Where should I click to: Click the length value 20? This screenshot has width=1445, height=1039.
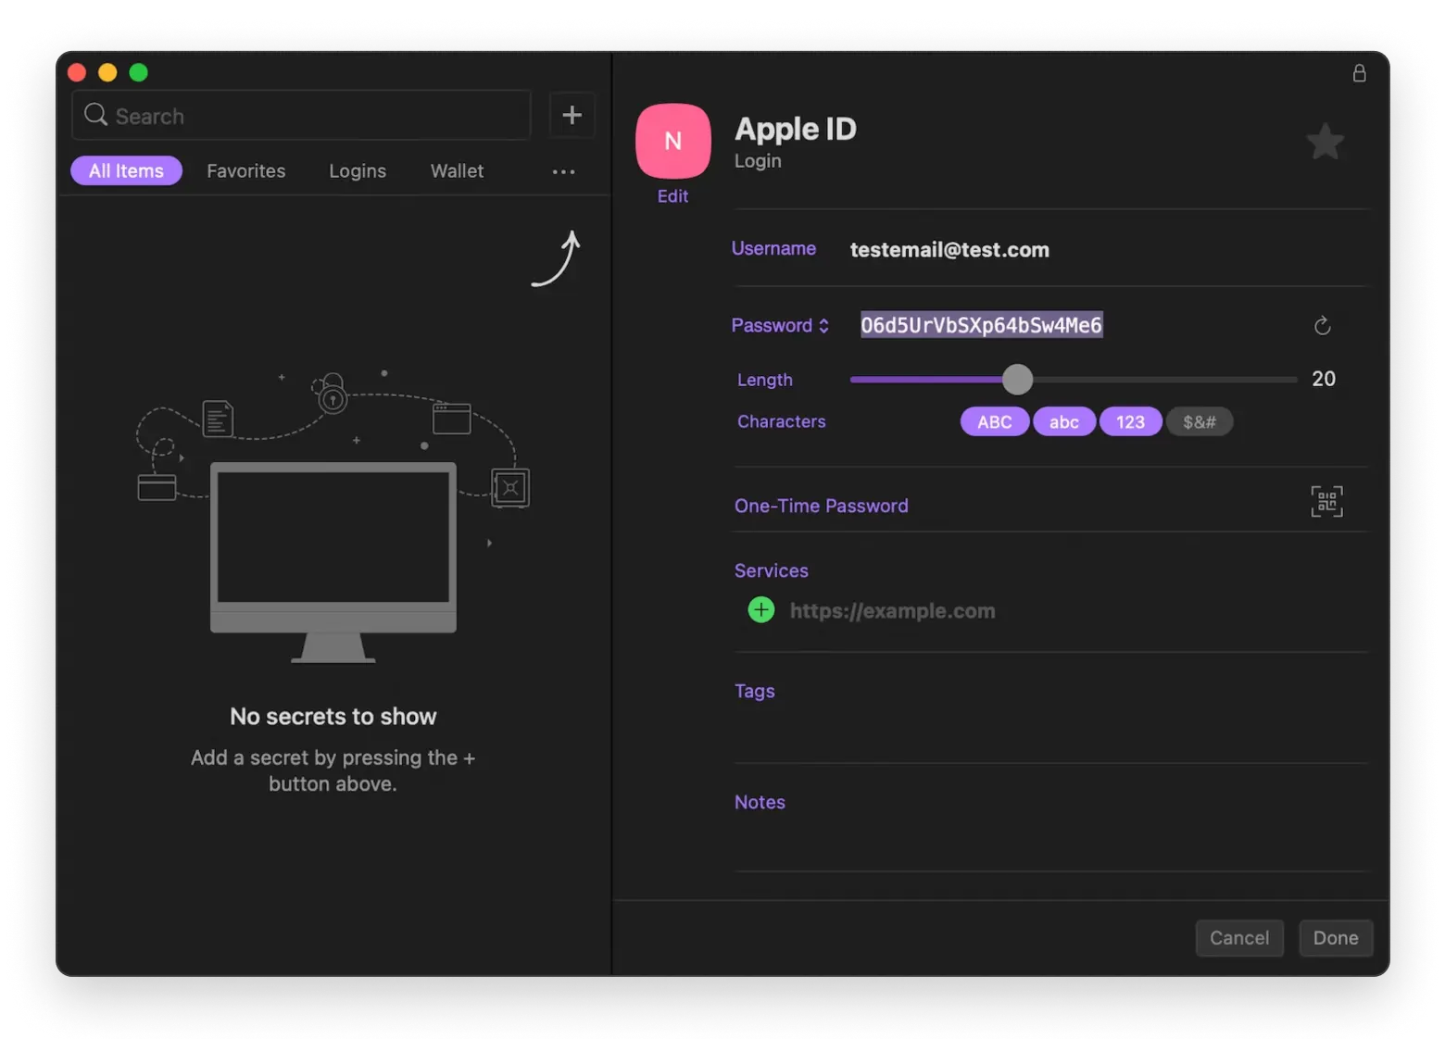1323,379
